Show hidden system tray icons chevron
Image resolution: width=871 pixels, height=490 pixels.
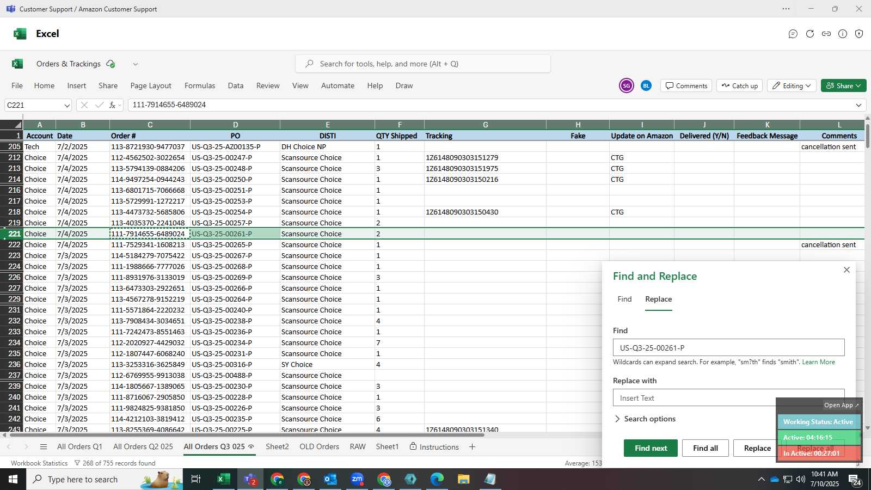click(x=761, y=480)
